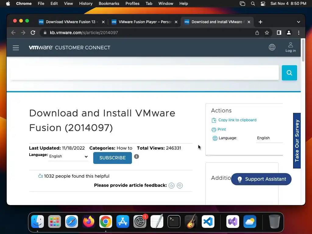Viewport: 312px width, 234px height.
Task: Go back to previous page
Action: coord(13,33)
